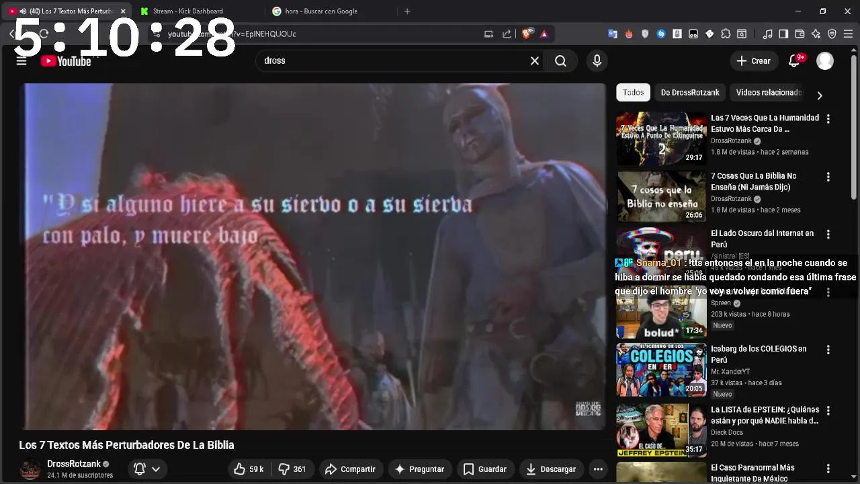Image resolution: width=860 pixels, height=484 pixels.
Task: Go to the YouTube home logo
Action: (66, 61)
